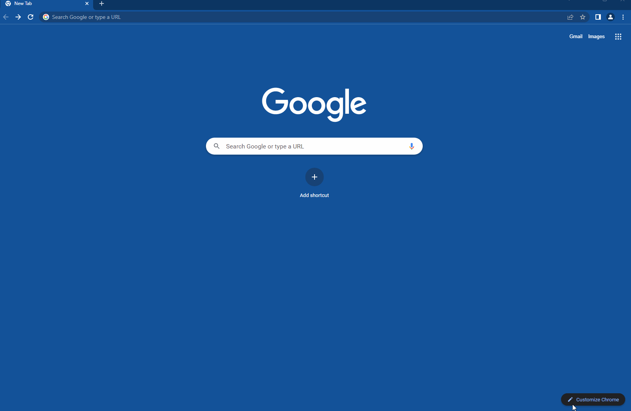Viewport: 631px width, 411px height.
Task: Add a shortcut with the plus circle
Action: 315,177
